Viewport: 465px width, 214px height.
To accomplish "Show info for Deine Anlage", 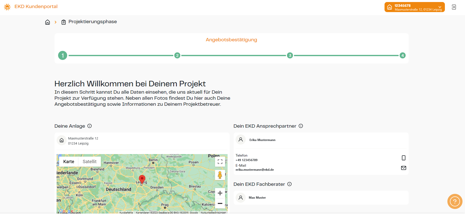I will pyautogui.click(x=90, y=126).
